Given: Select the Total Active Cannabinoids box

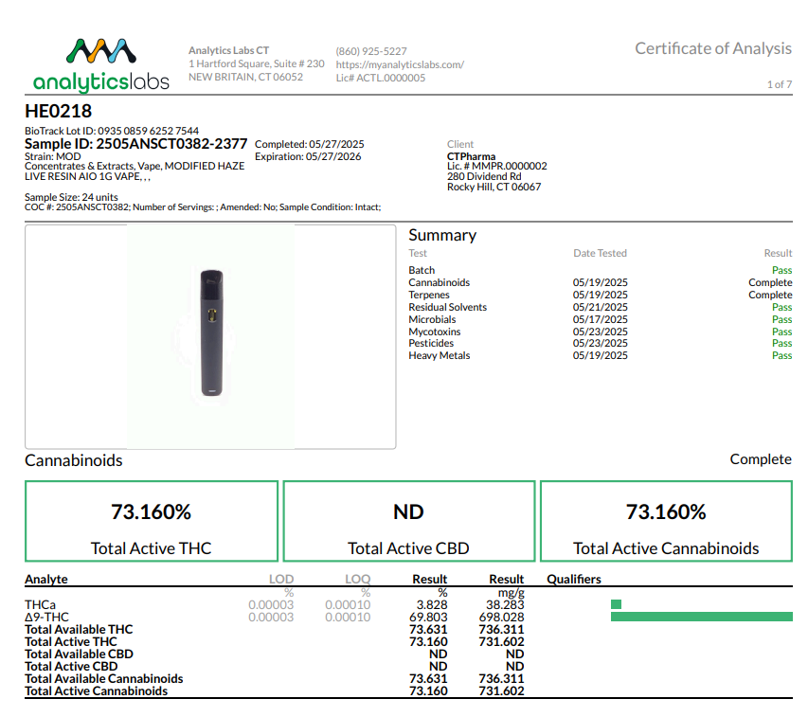Looking at the screenshot, I should click(x=666, y=521).
